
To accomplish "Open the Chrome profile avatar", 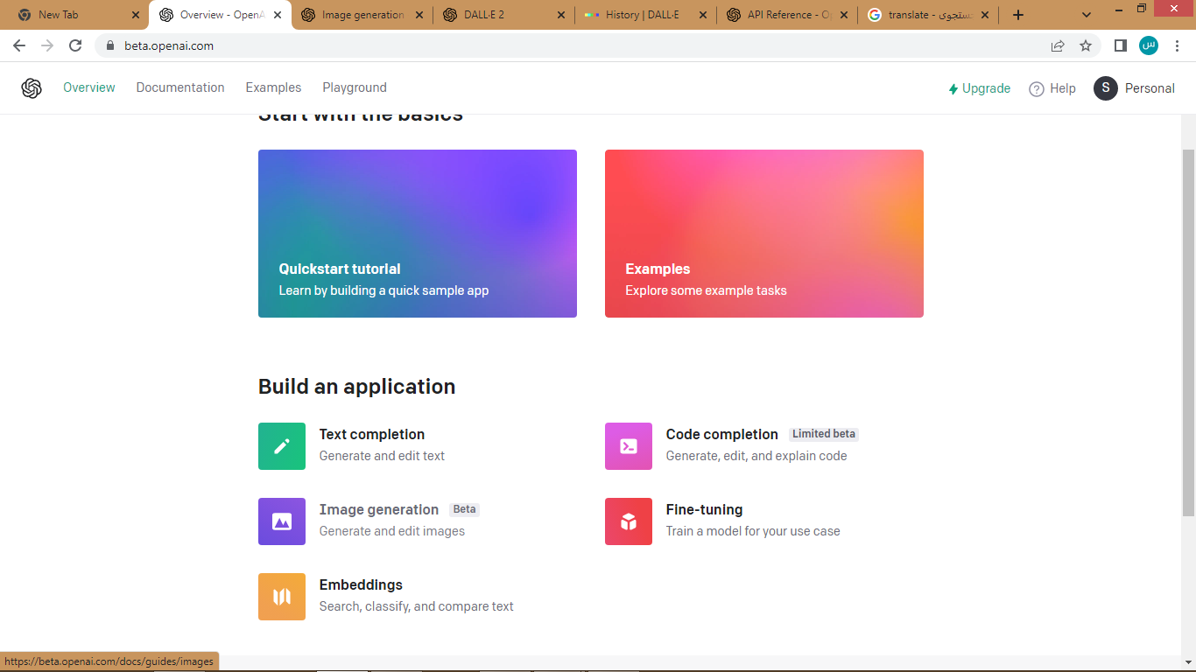I will tap(1149, 45).
